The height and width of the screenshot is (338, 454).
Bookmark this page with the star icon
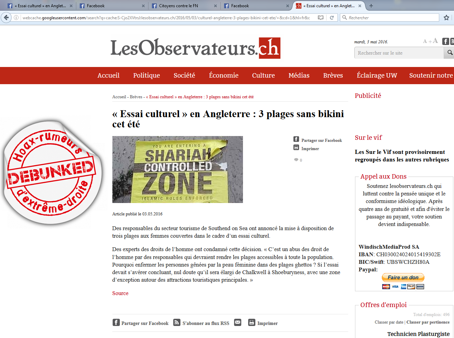tap(446, 18)
